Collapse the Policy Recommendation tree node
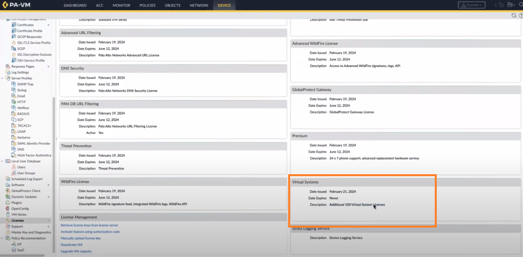The image size is (523, 257). point(3,238)
